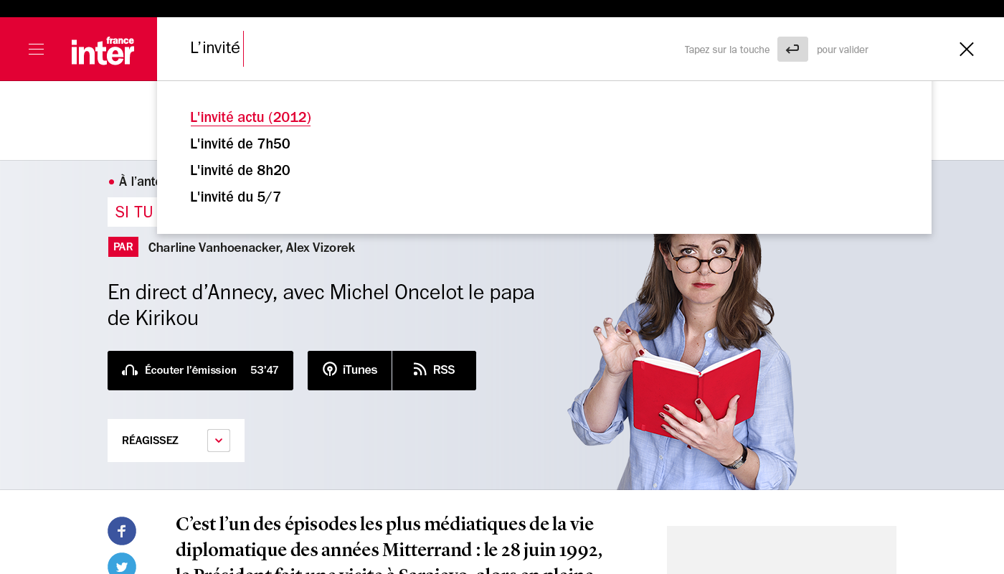Share on Facebook icon
The image size is (1004, 574).
pos(122,531)
